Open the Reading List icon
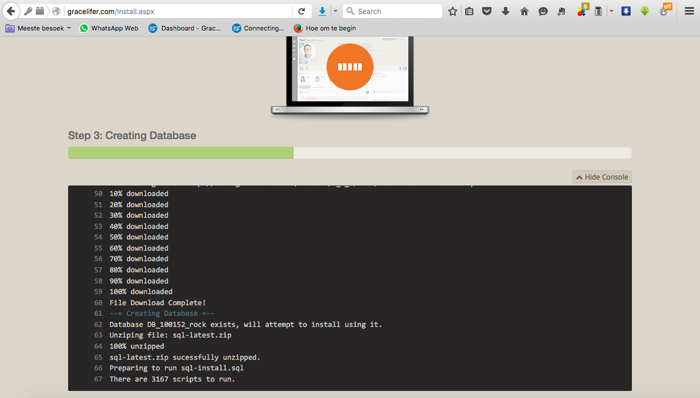700x398 pixels. tap(469, 11)
